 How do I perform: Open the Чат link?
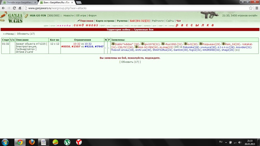(x=179, y=21)
